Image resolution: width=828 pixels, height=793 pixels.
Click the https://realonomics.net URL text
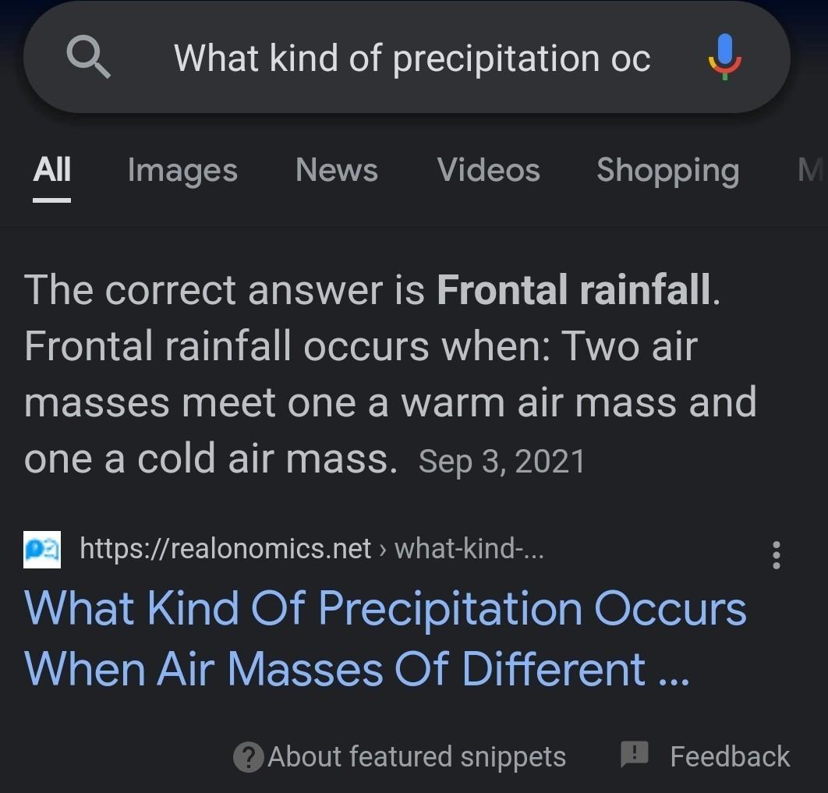[x=225, y=549]
